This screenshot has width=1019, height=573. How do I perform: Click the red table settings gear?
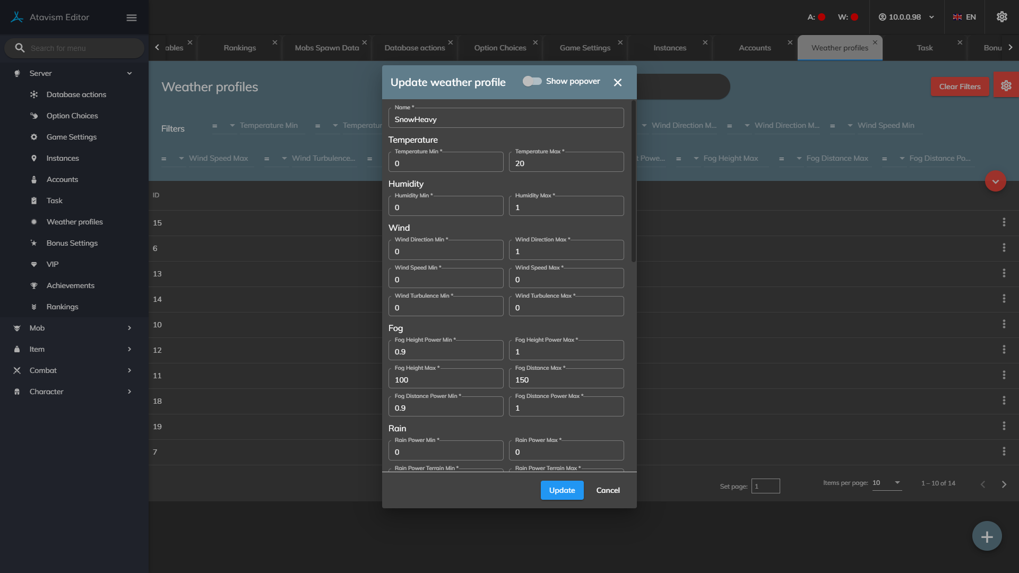pyautogui.click(x=1006, y=86)
